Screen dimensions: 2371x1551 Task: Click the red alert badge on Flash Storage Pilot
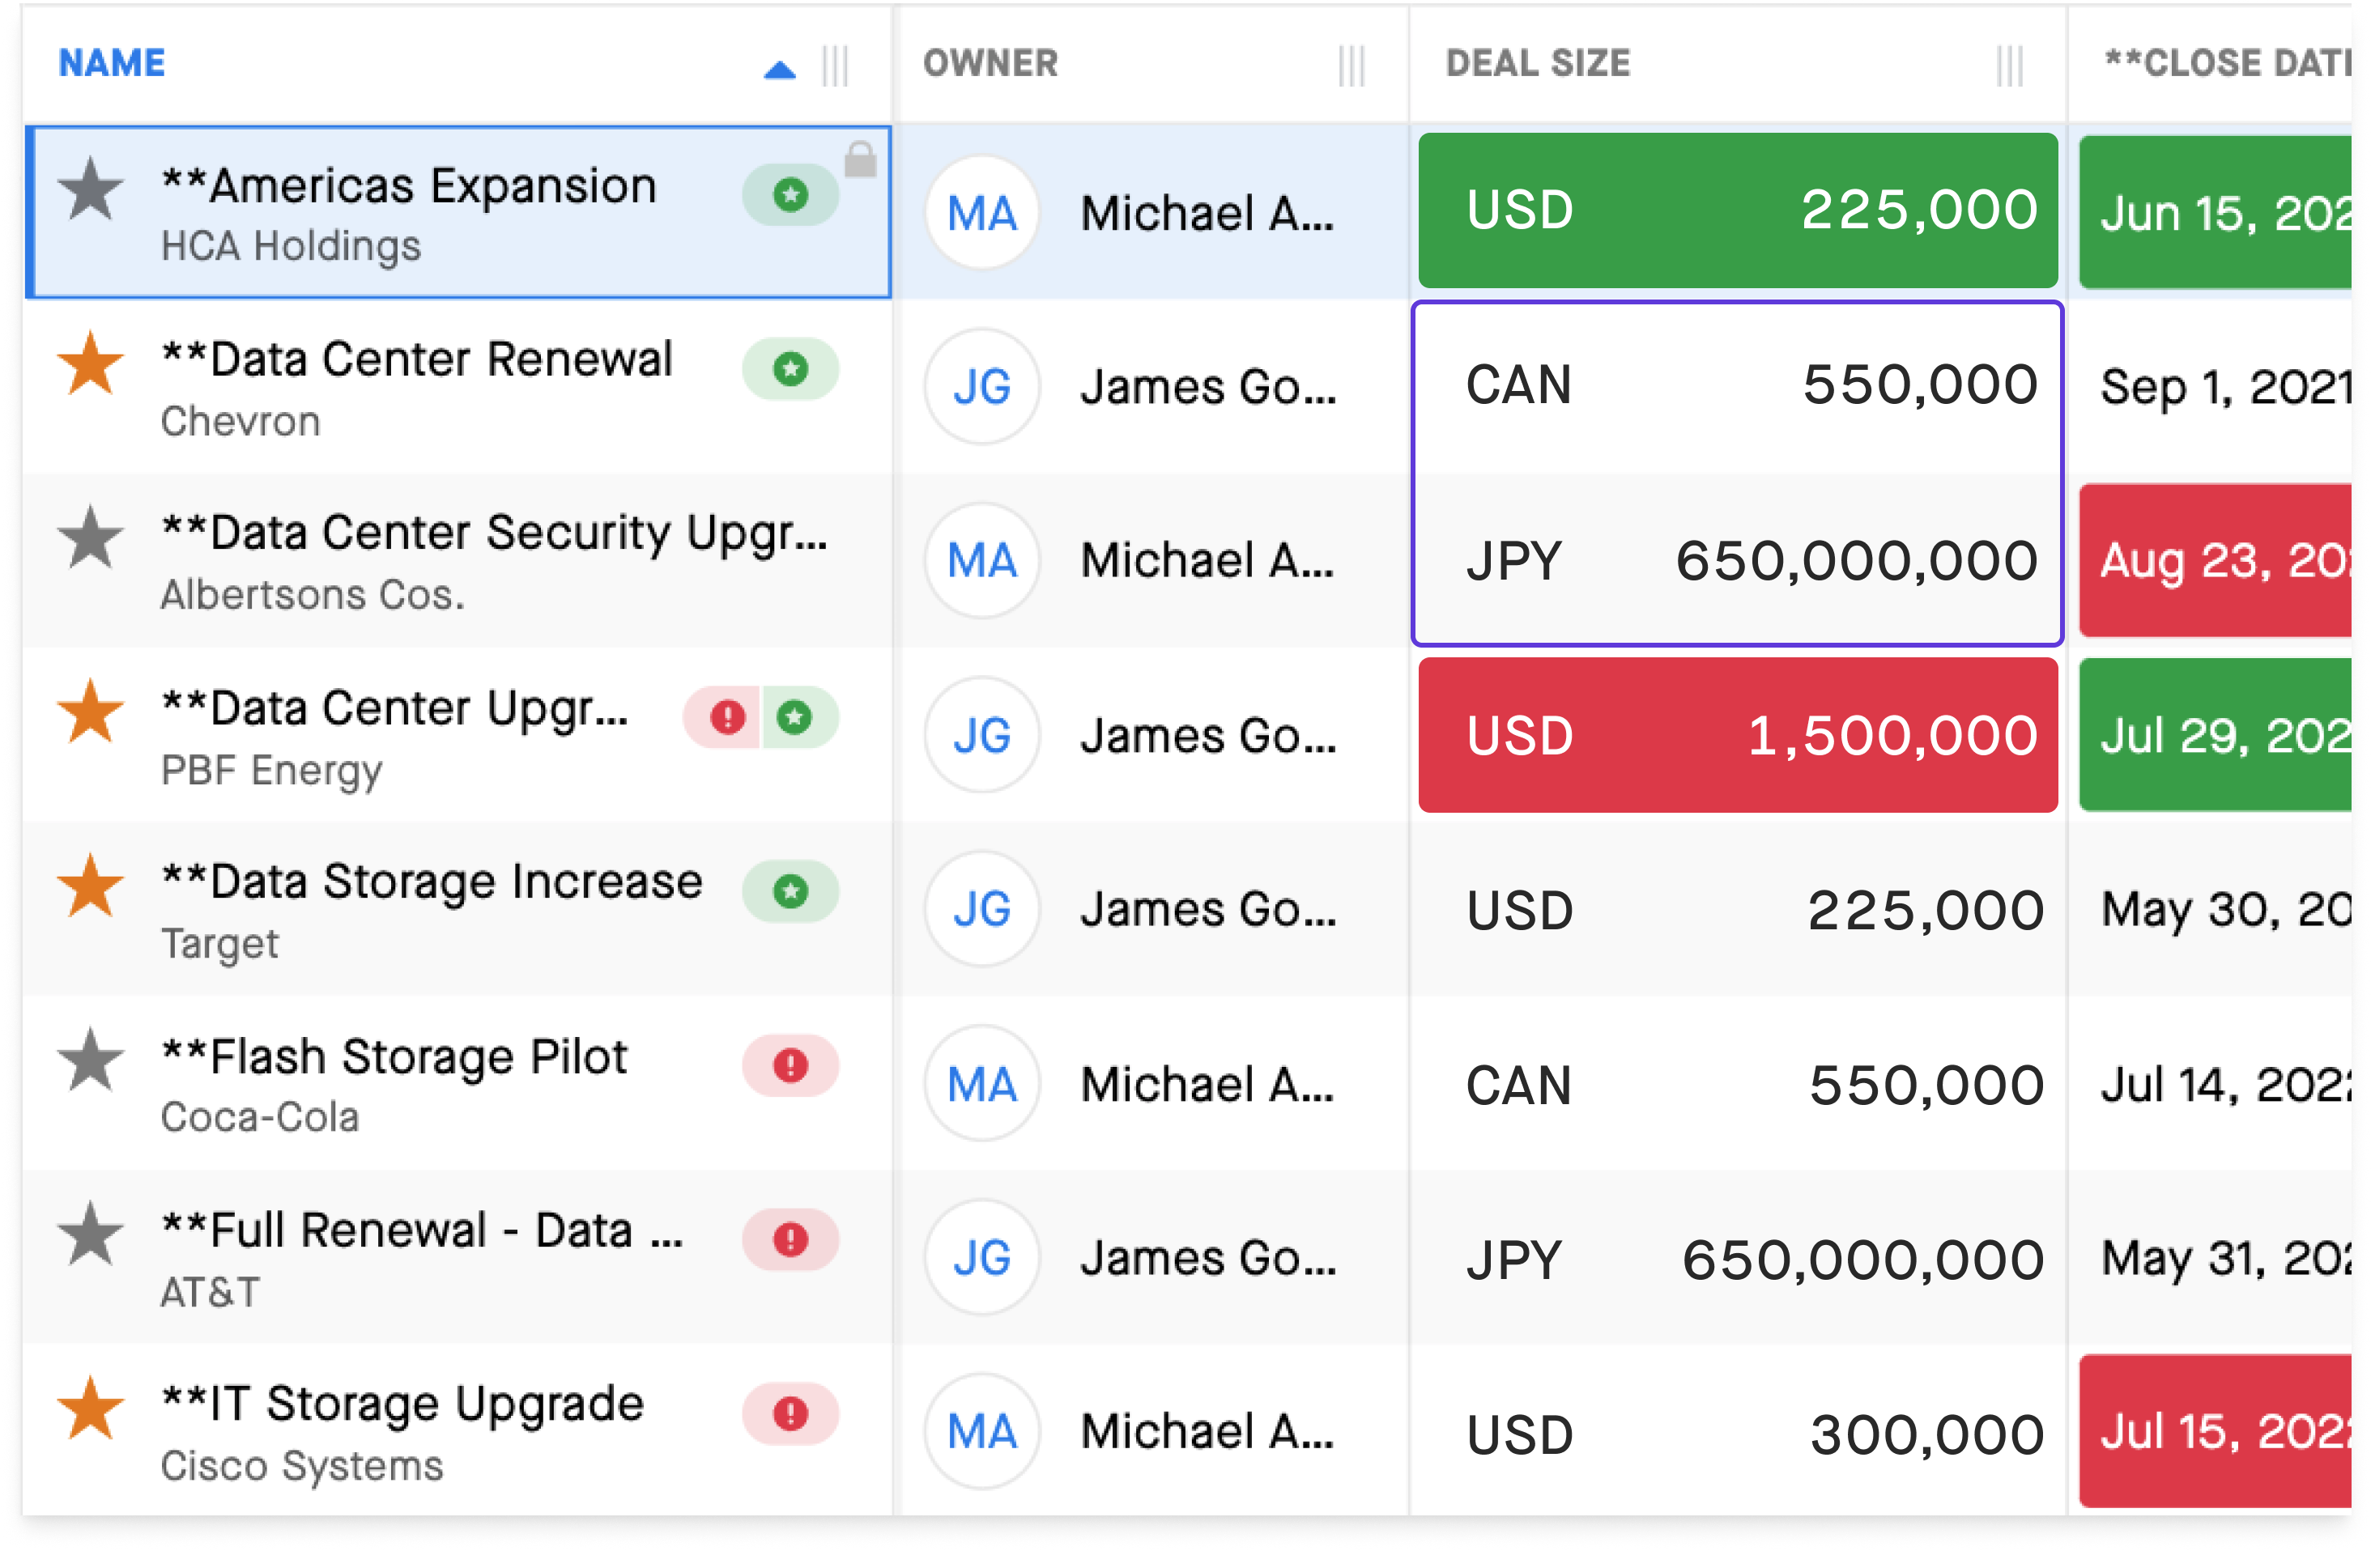coord(790,1066)
